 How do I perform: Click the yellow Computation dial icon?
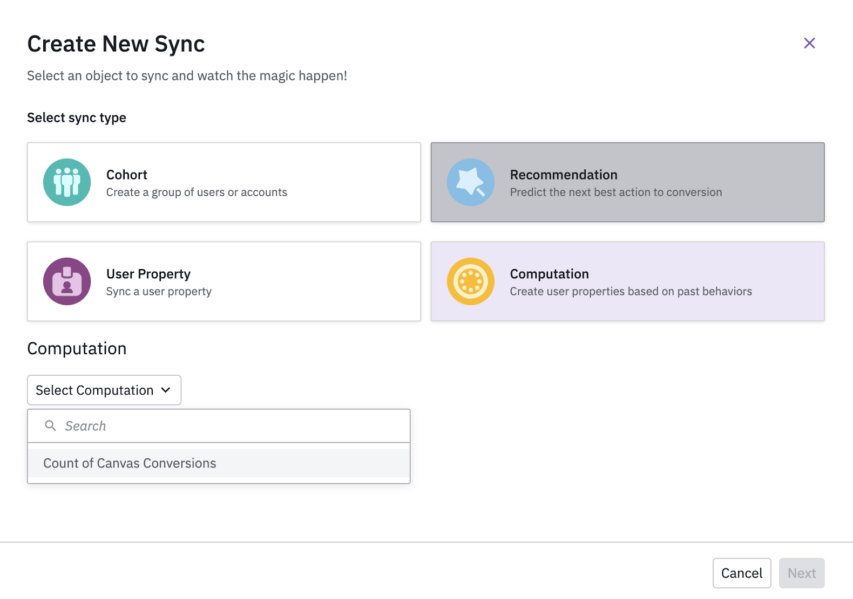pyautogui.click(x=470, y=281)
